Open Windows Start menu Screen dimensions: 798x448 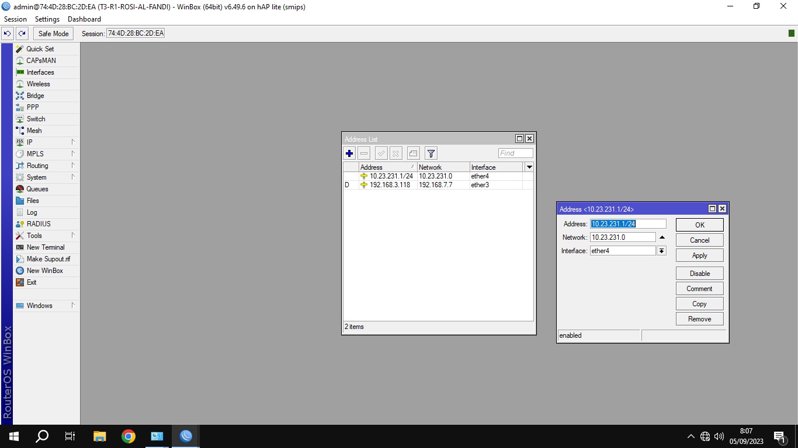[14, 436]
